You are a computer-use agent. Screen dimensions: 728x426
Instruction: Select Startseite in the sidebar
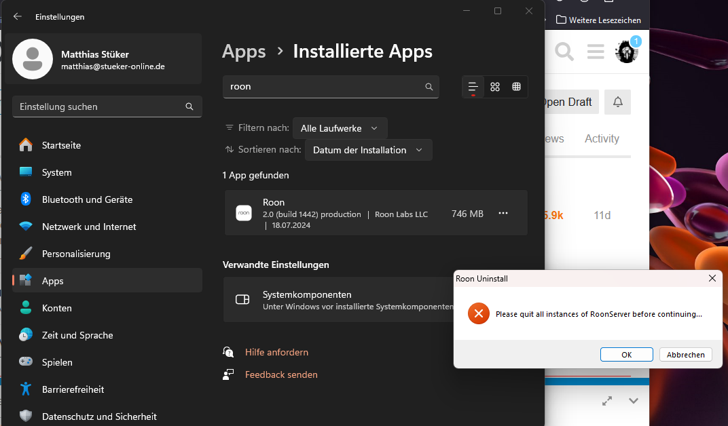pos(61,145)
